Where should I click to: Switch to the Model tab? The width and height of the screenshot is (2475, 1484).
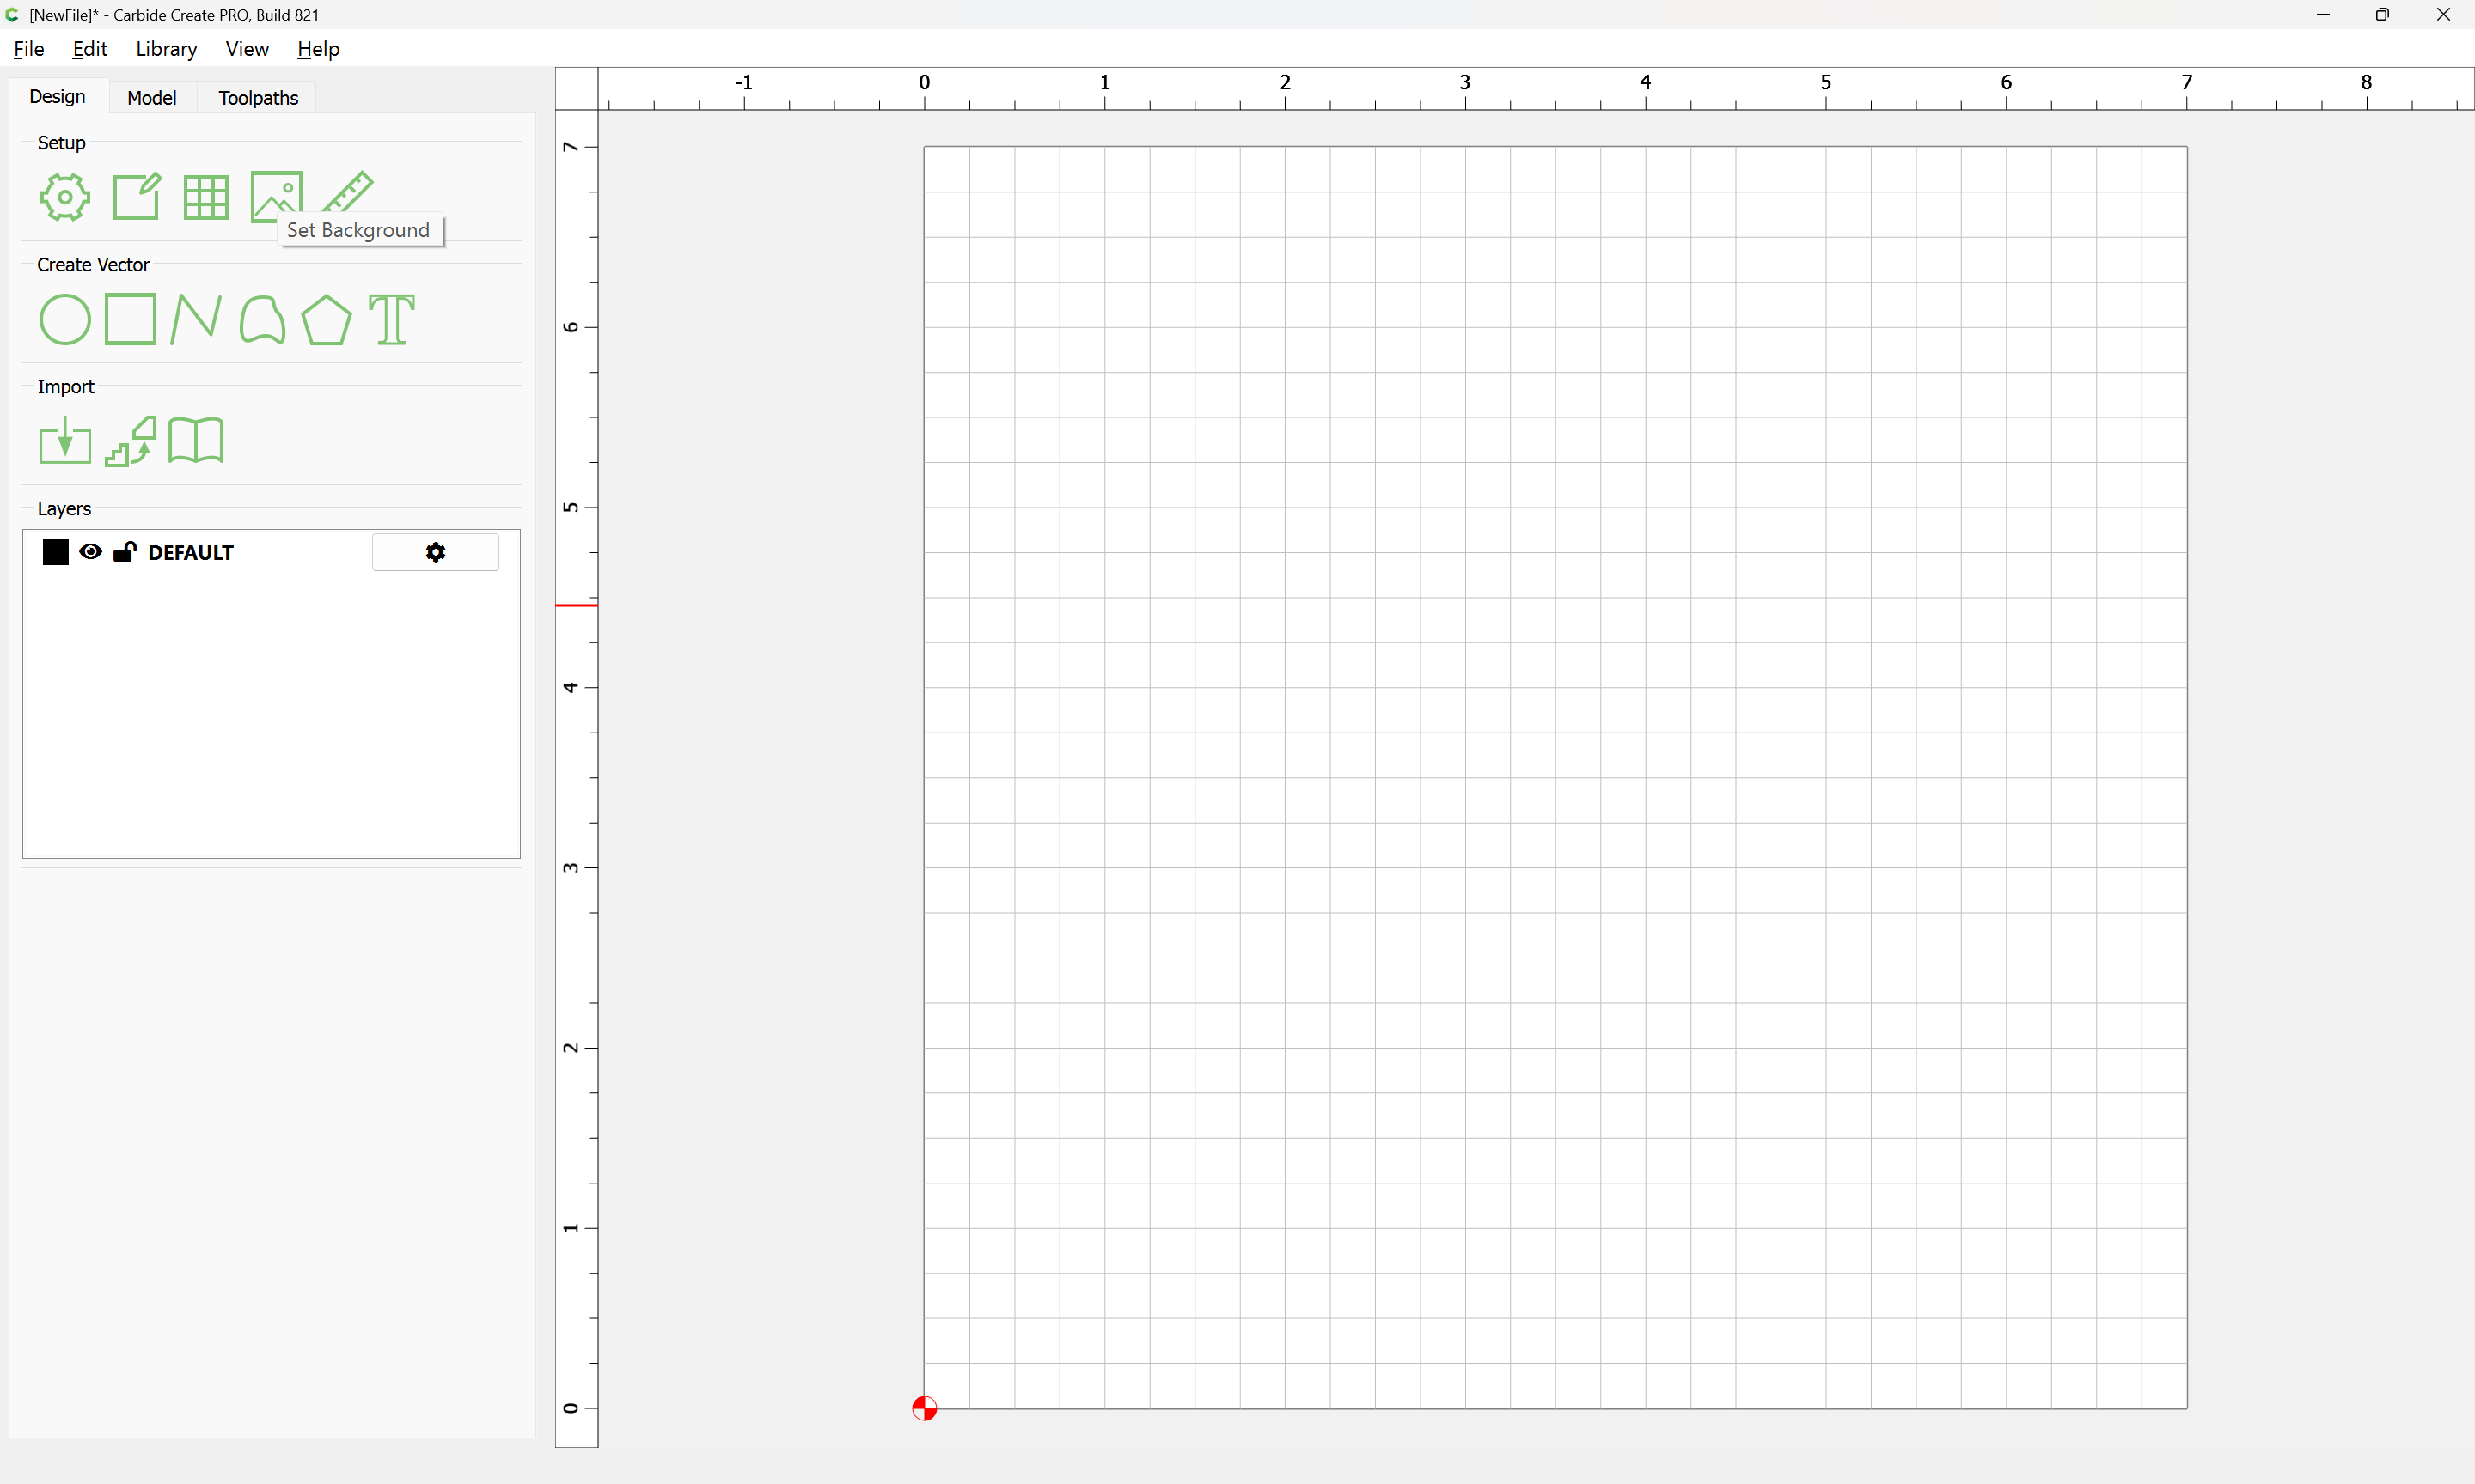coord(152,98)
